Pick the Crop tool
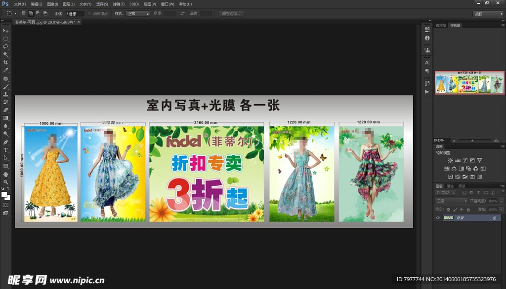Image resolution: width=506 pixels, height=289 pixels. tap(6, 62)
